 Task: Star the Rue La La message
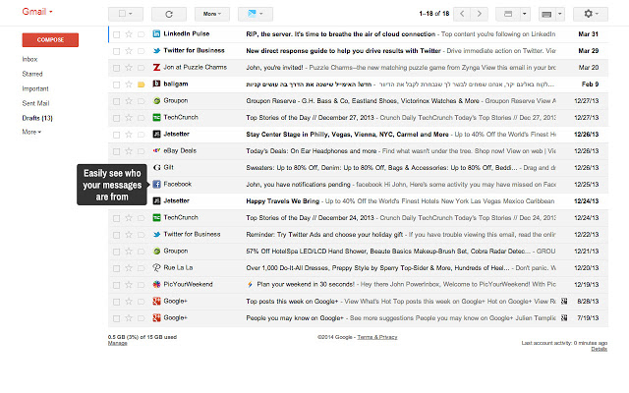(129, 268)
